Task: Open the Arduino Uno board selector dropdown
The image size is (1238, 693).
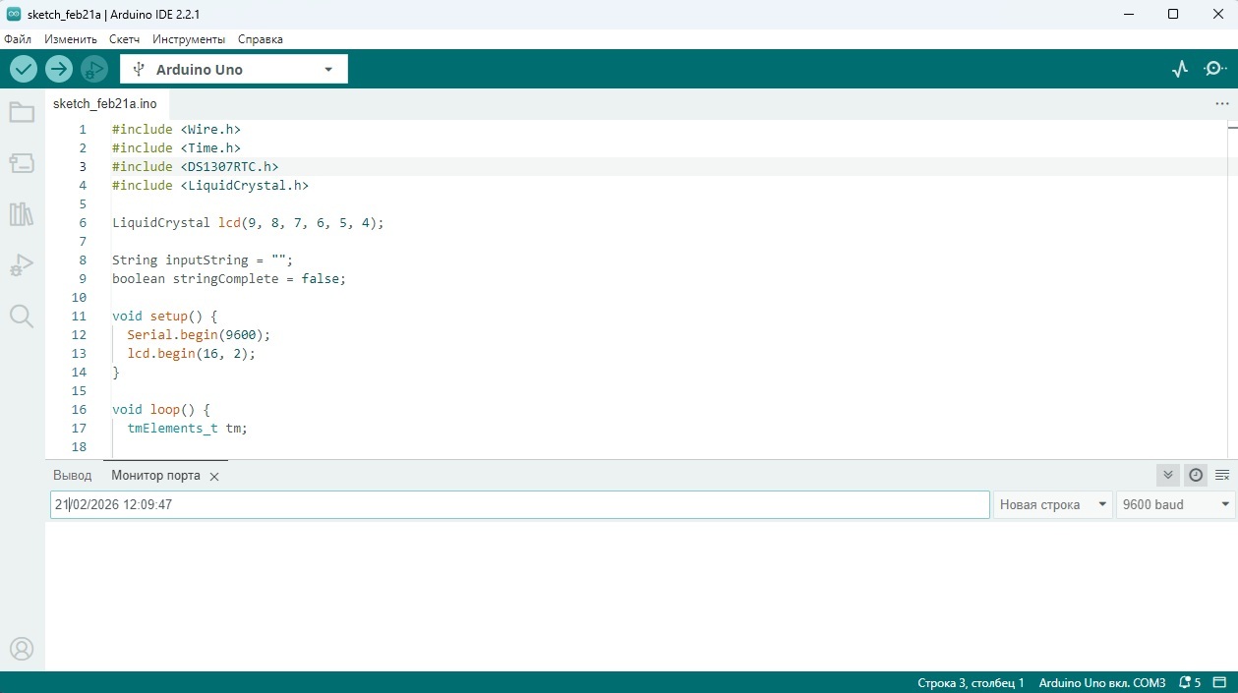Action: [234, 69]
